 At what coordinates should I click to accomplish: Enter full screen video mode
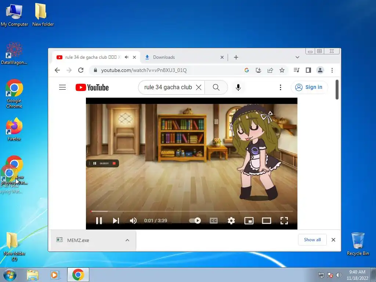coord(284,221)
